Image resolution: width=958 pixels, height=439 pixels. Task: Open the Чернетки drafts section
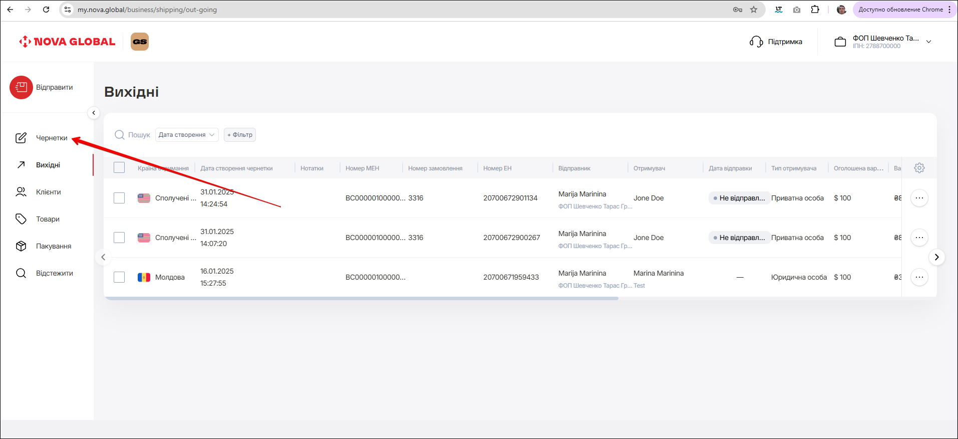[x=51, y=138]
